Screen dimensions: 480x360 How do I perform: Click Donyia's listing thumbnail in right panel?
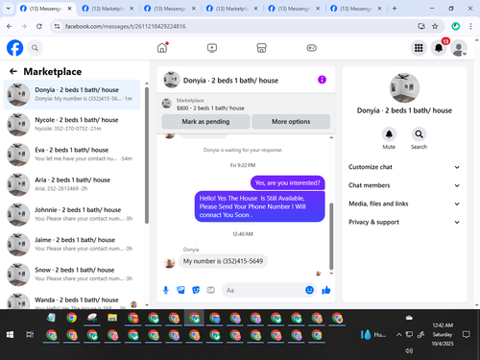(x=404, y=87)
